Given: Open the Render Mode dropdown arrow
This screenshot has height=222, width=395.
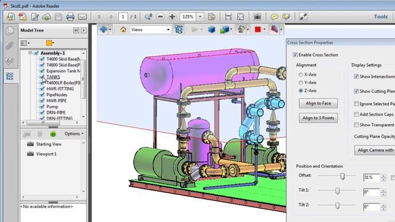Looking at the screenshot, I should point(231,30).
